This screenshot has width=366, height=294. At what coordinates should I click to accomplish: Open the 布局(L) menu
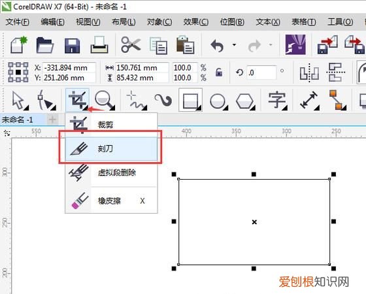tap(124, 22)
